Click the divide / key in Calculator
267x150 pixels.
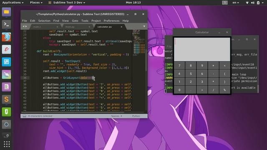[213, 90]
